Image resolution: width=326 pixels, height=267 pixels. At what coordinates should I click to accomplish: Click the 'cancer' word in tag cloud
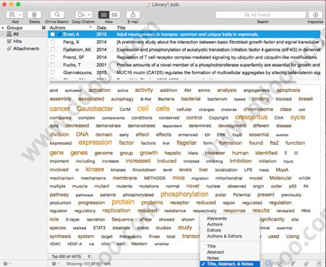pyautogui.click(x=59, y=109)
